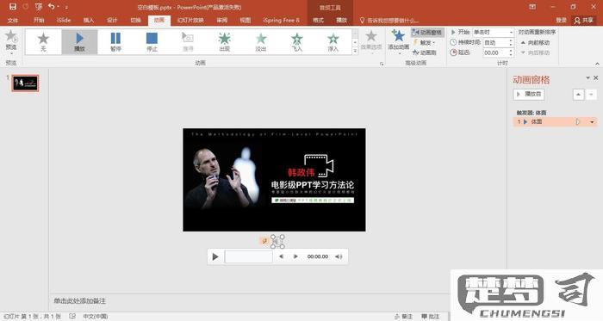
Task: Click the 延迟 (Delay) 00.00 spinner field
Action: 498,52
